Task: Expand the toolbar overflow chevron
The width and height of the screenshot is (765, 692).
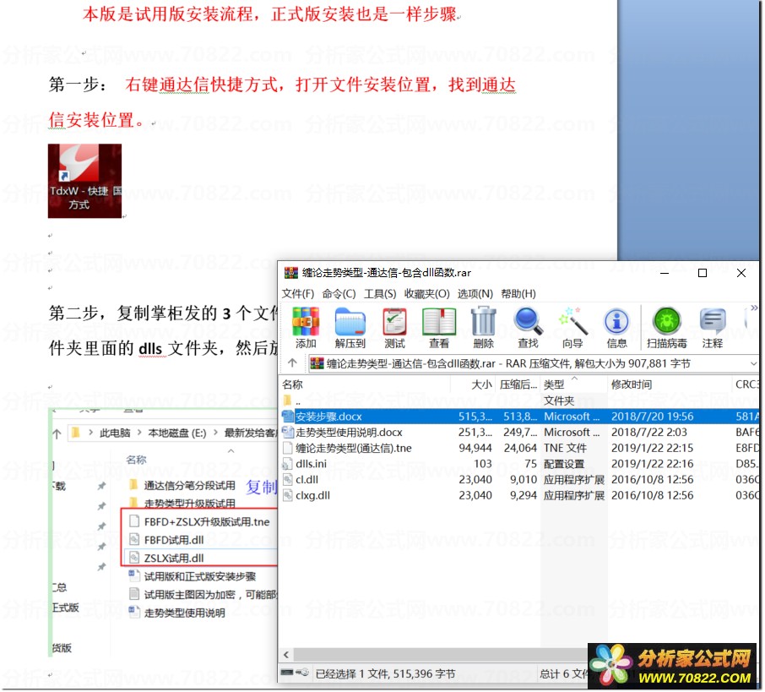Action: (754, 308)
